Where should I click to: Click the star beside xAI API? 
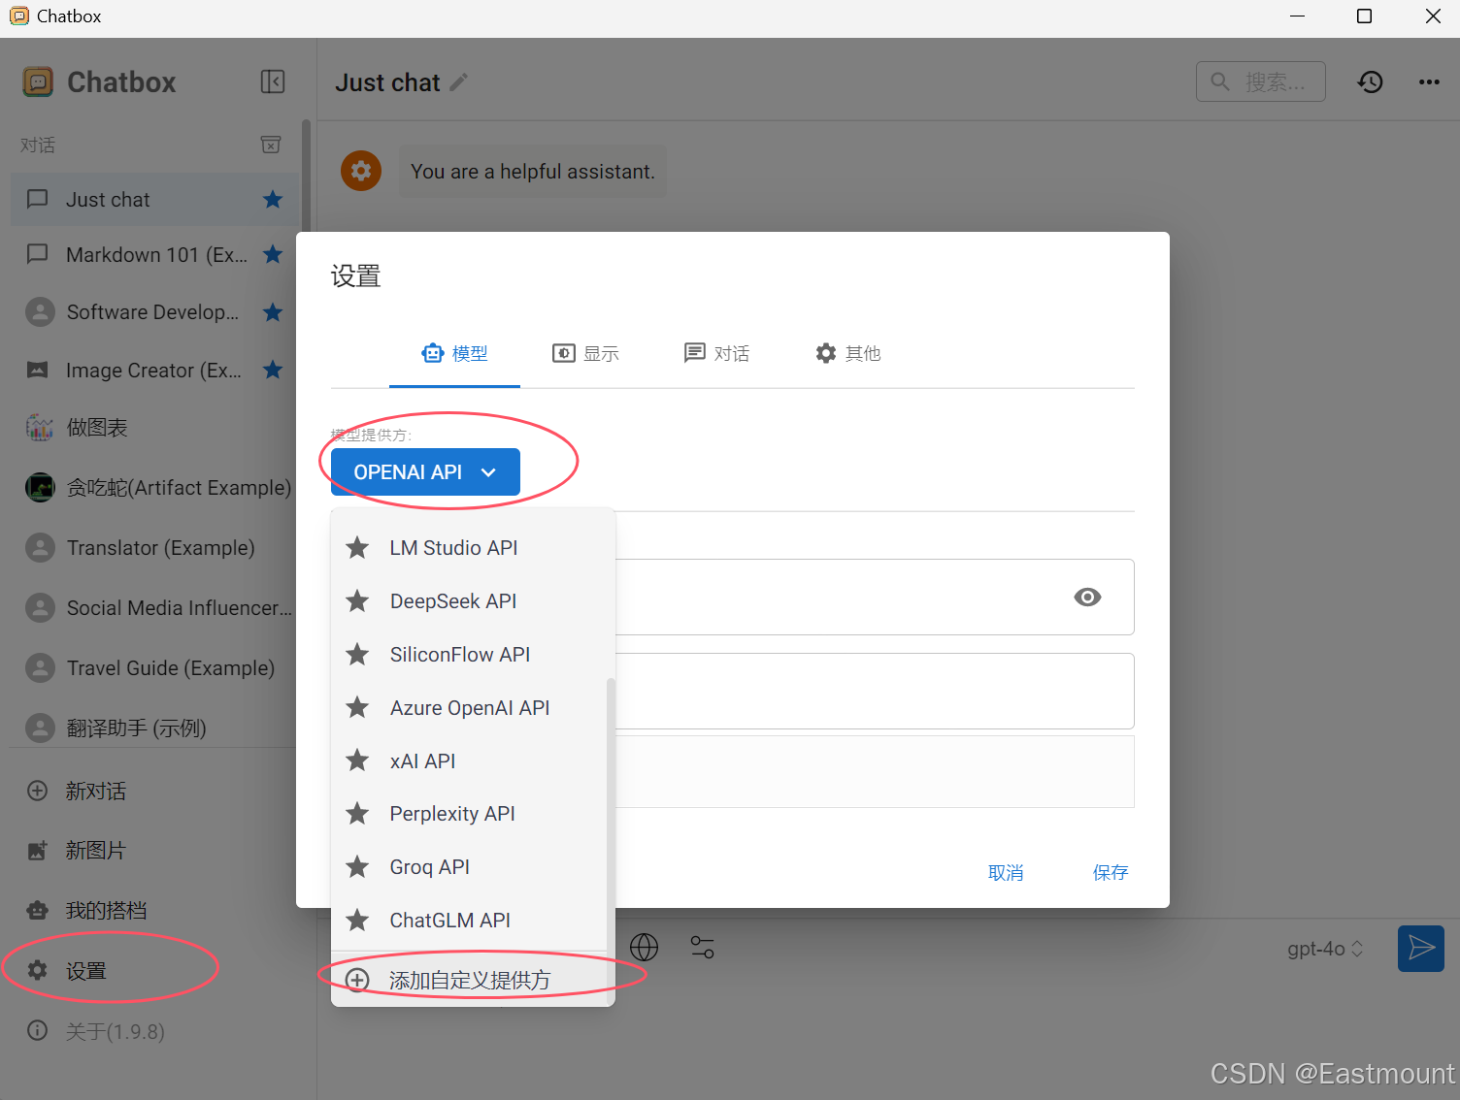[x=357, y=760]
